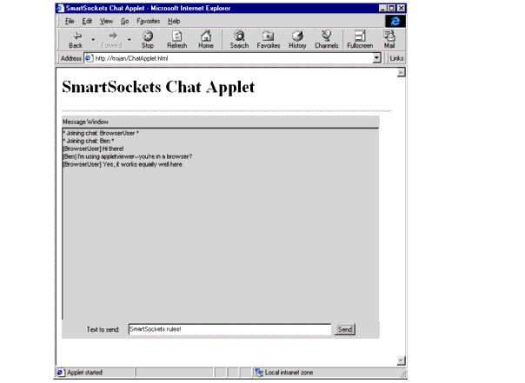The height and width of the screenshot is (383, 525).
Task: Click 'Local intranet zone' status text
Action: (289, 373)
